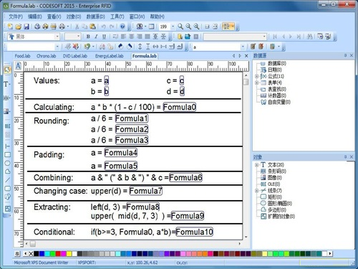The width and height of the screenshot is (358, 269).
Task: Select the Rectangle drawing tool in left toolbox
Action: (x=8, y=155)
